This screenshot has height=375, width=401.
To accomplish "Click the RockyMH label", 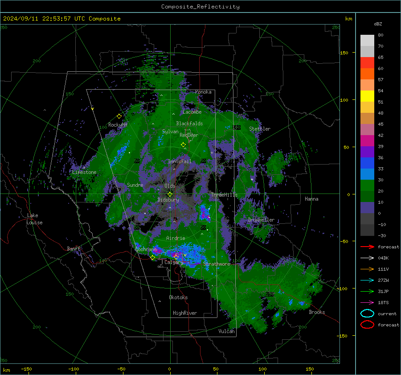I will pos(118,125).
